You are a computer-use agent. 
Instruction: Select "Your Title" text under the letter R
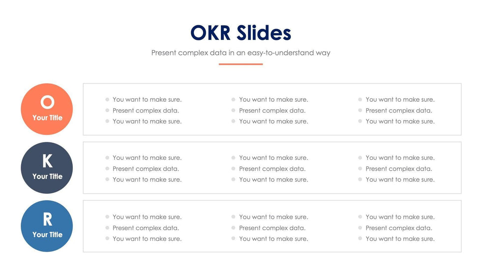[x=47, y=235]
